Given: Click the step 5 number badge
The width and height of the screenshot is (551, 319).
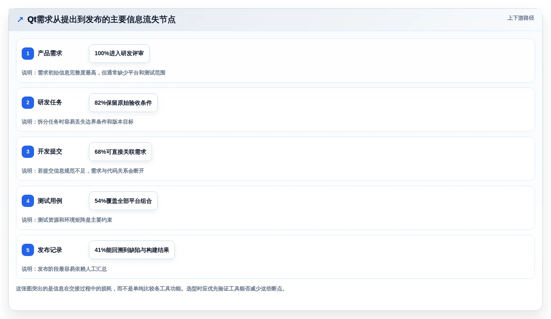Looking at the screenshot, I should (x=28, y=250).
